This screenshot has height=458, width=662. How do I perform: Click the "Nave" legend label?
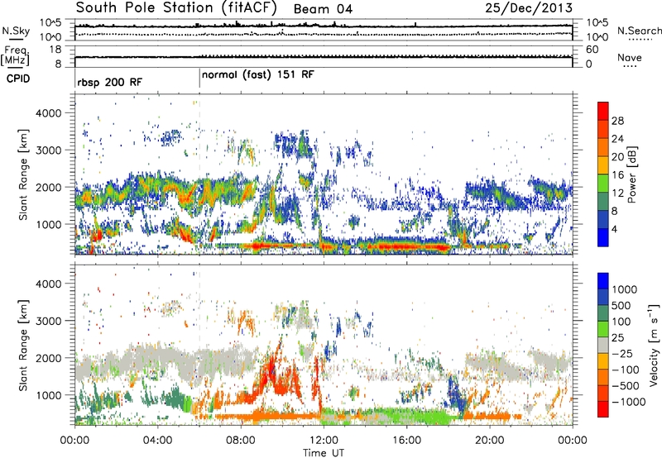(x=630, y=58)
